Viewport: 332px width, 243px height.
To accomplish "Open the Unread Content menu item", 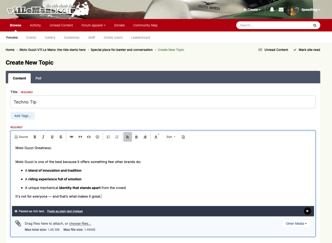I will (61, 25).
